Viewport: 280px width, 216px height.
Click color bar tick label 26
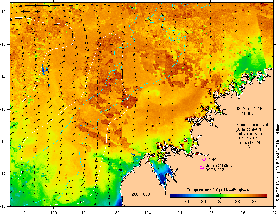tap(237, 202)
